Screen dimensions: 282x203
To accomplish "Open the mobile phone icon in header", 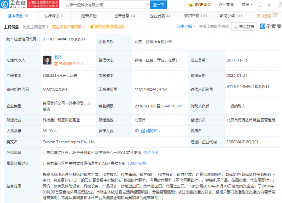I will point(260,4).
